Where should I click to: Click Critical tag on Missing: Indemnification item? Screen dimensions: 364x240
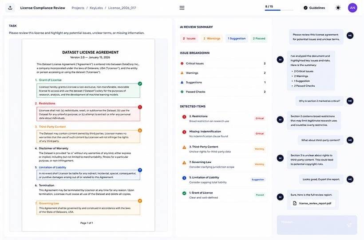pos(260,134)
